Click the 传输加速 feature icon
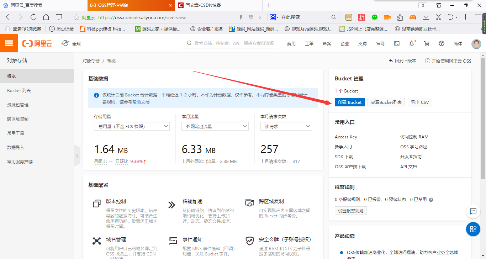The image size is (486, 259). click(x=172, y=205)
